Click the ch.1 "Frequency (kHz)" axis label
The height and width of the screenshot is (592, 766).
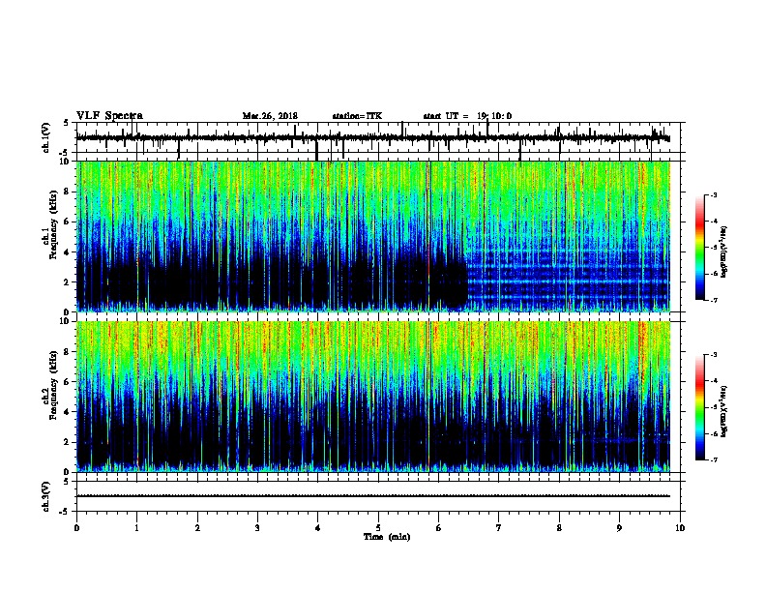click(53, 225)
